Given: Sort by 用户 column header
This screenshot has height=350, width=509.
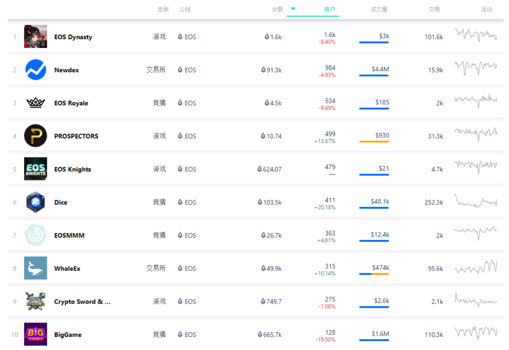Looking at the screenshot, I should (329, 9).
